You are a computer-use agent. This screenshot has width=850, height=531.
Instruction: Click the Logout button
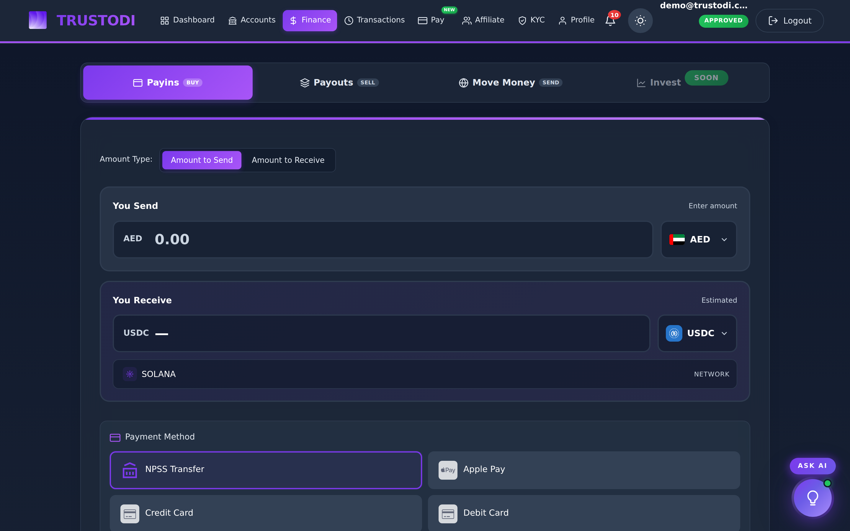pos(789,21)
